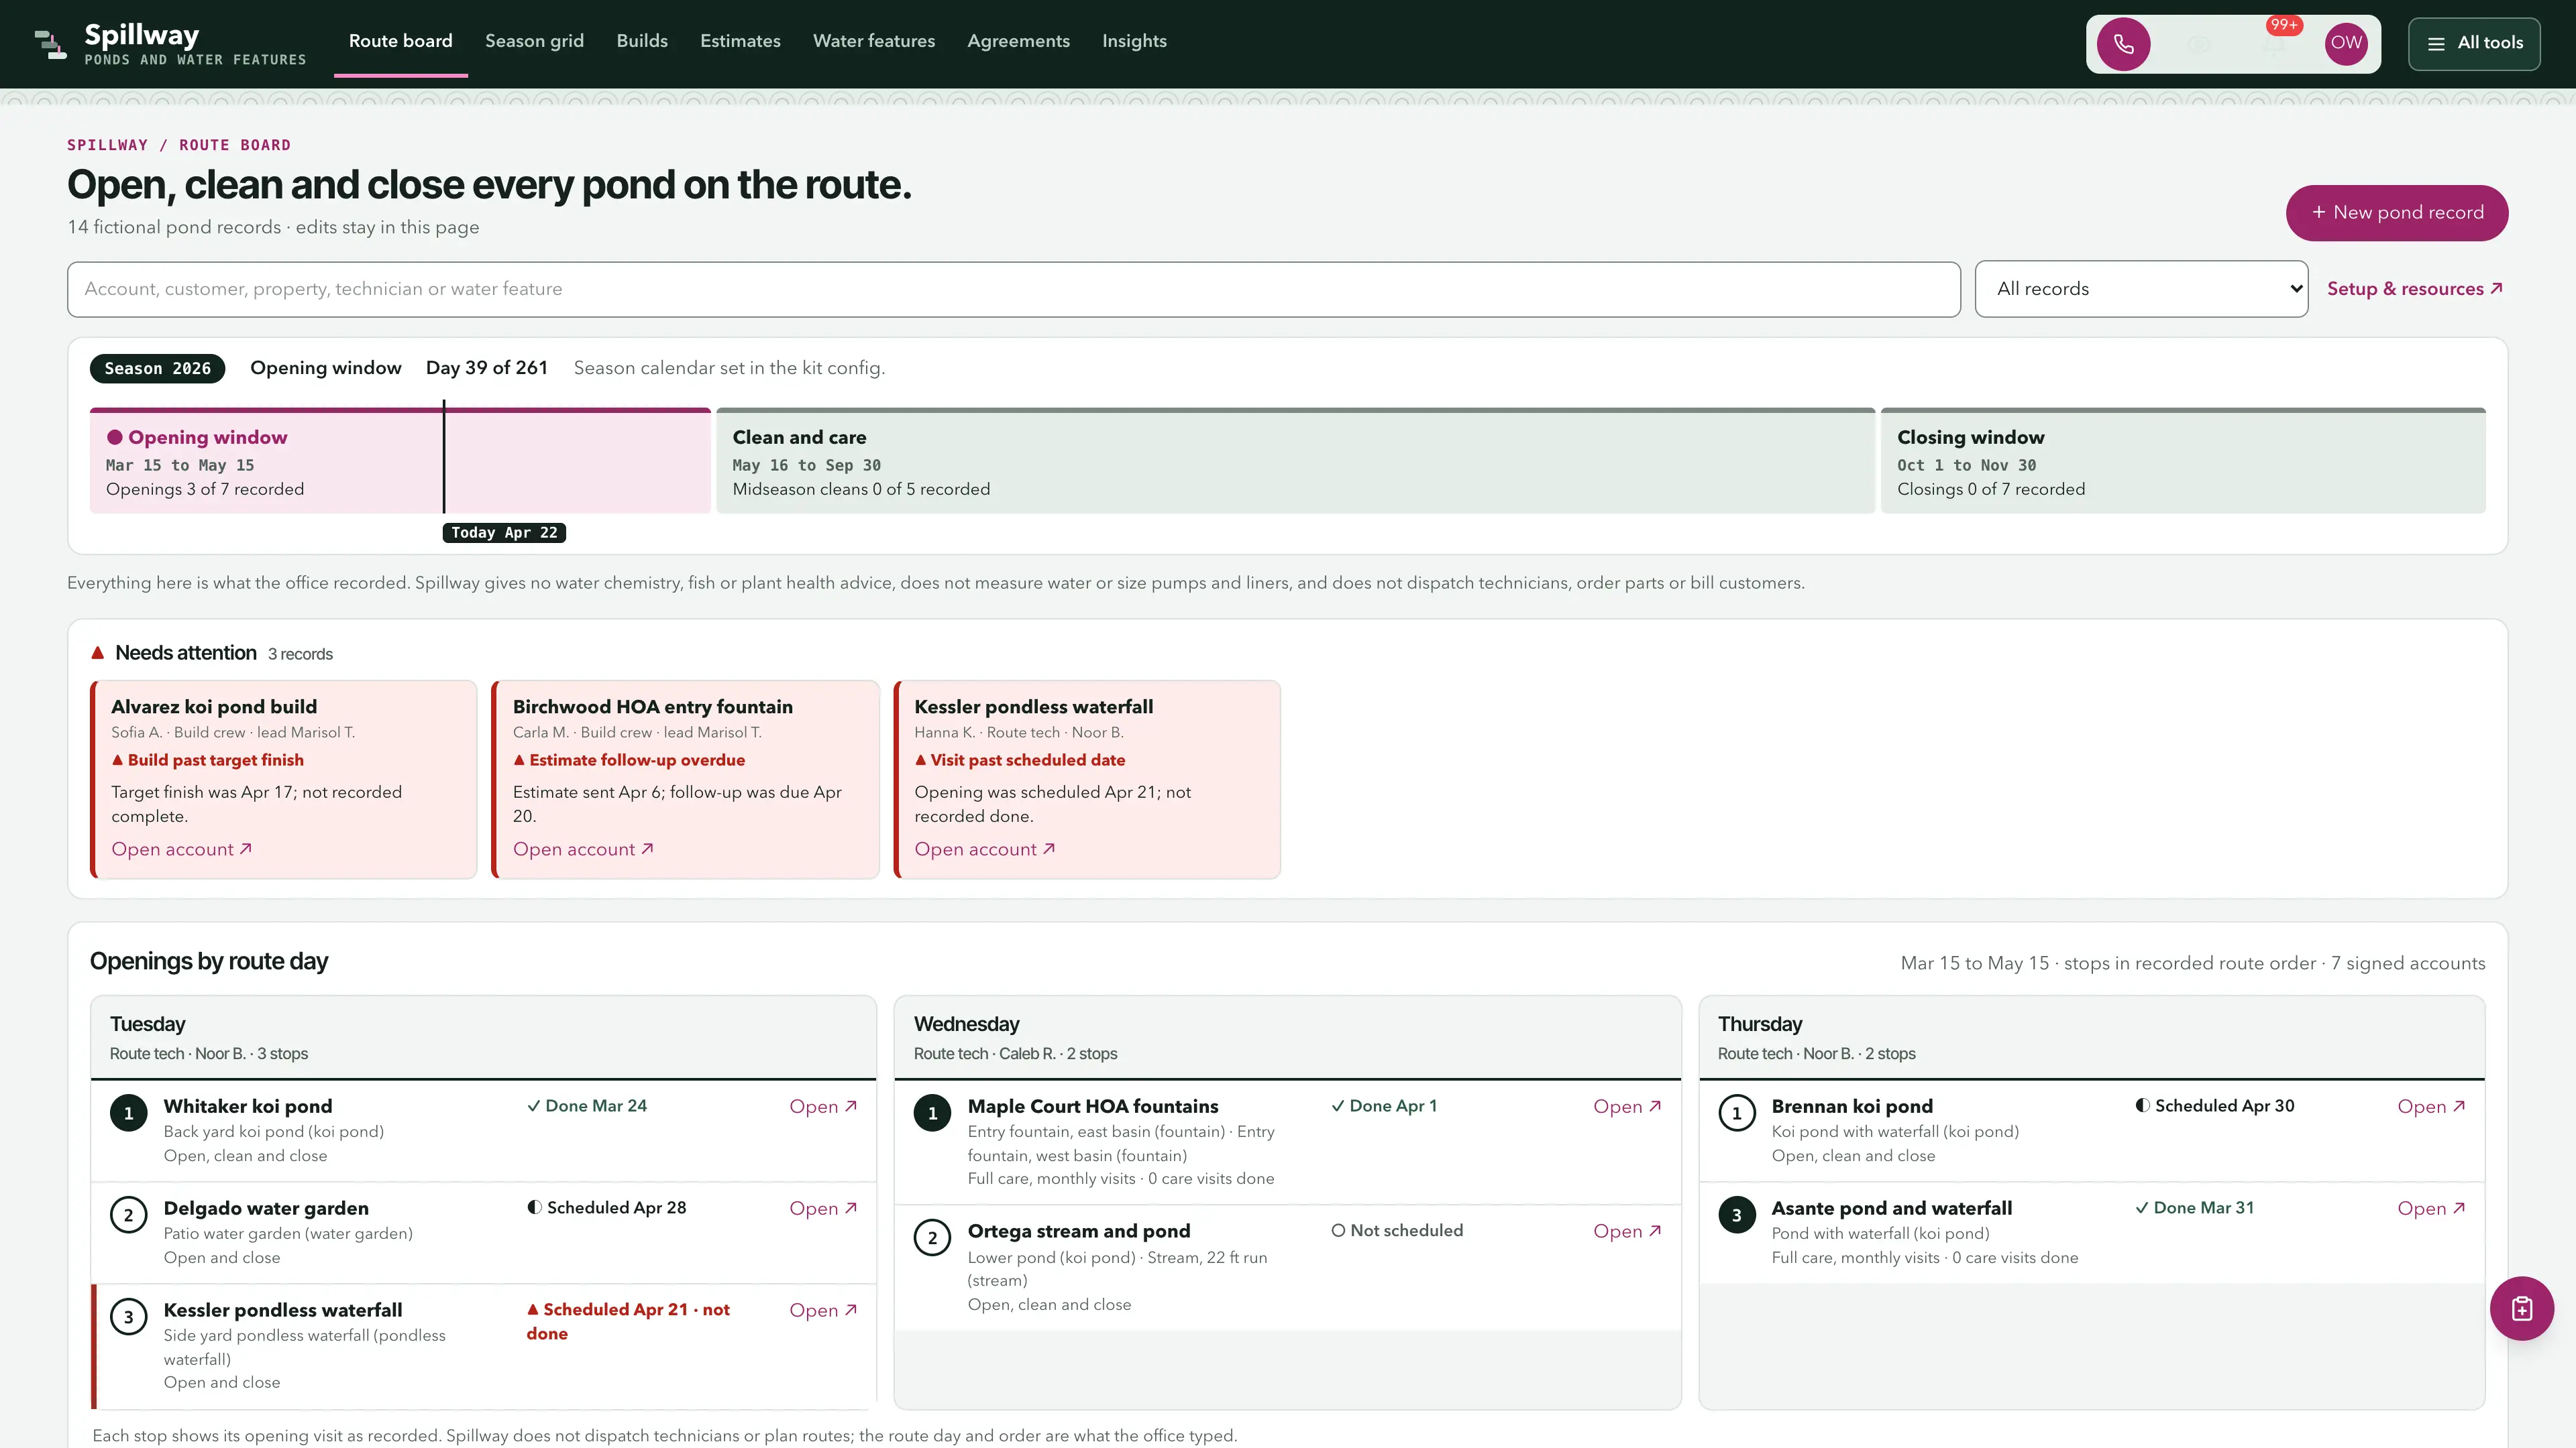Screen dimensions: 2576x1448
Task: Click the Season 2026 badge
Action: [x=157, y=369]
